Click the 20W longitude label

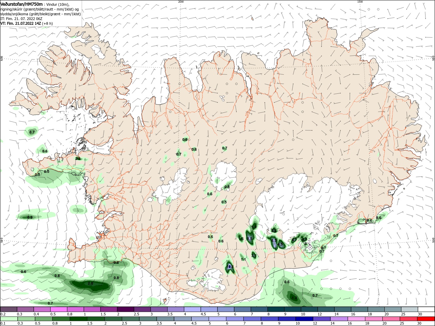pyautogui.click(x=181, y=1)
